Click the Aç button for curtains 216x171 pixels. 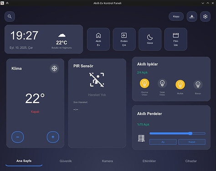point(163,142)
